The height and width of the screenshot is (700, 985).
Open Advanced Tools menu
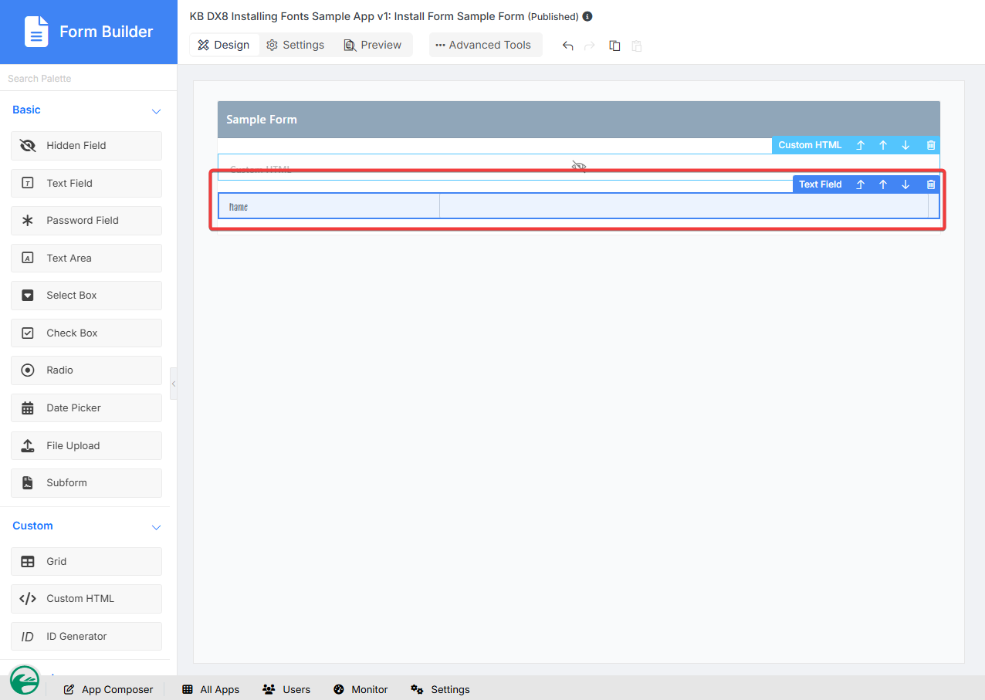[x=483, y=45]
